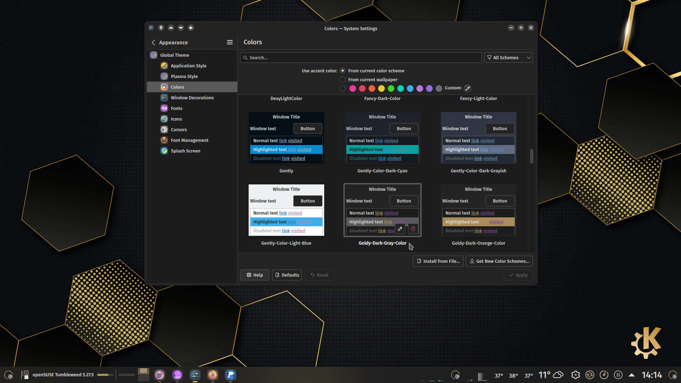Image resolution: width=681 pixels, height=383 pixels.
Task: Click the first pink layered app icon in the taskbar
Action: coord(160,375)
